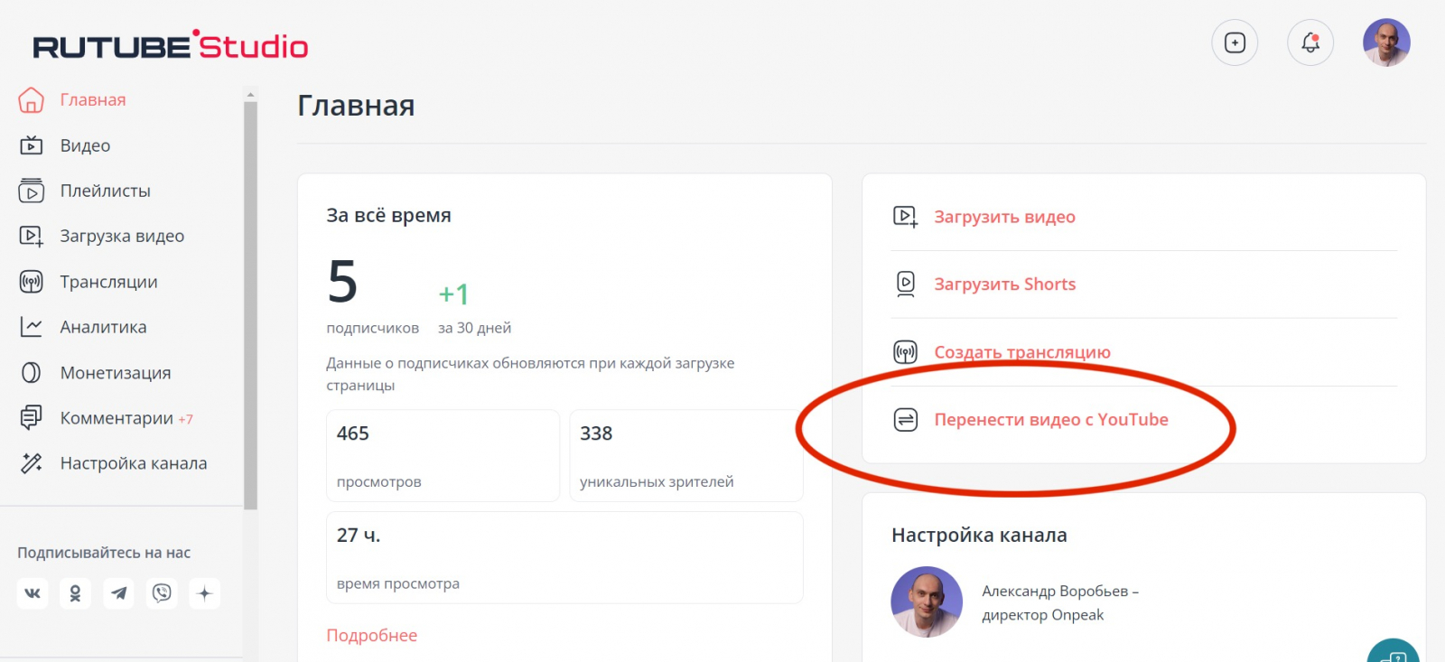Open the Telegram social link icon
The width and height of the screenshot is (1445, 662).
[x=118, y=593]
